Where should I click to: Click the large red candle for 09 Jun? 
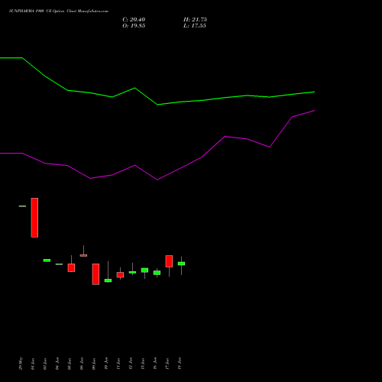tap(95, 274)
